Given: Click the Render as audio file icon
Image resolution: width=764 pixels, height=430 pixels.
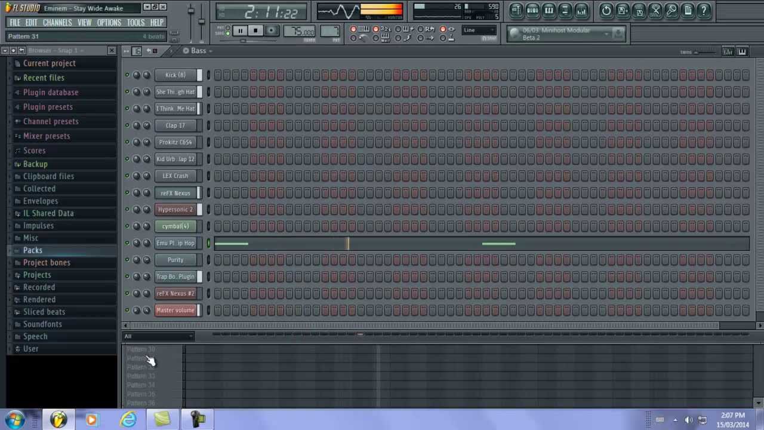Looking at the screenshot, I should 639,10.
